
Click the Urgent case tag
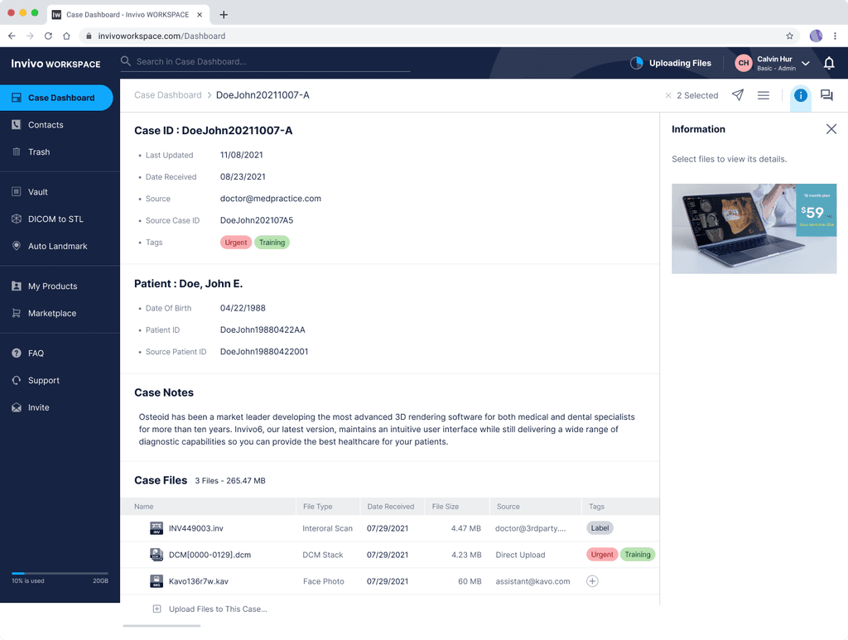pyautogui.click(x=236, y=243)
